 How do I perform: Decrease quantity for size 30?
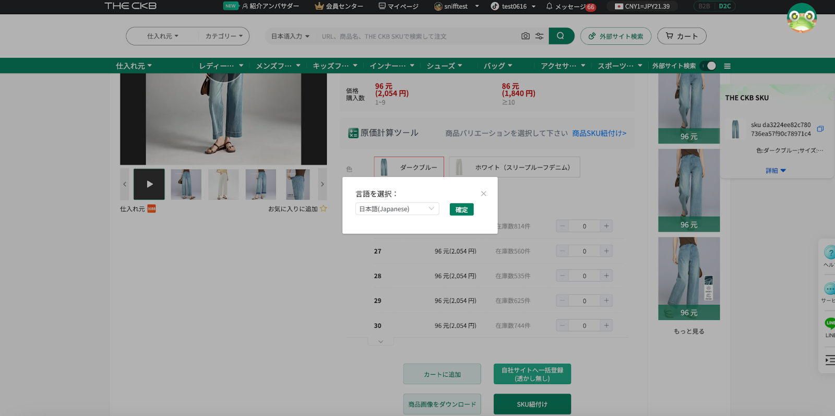click(563, 325)
